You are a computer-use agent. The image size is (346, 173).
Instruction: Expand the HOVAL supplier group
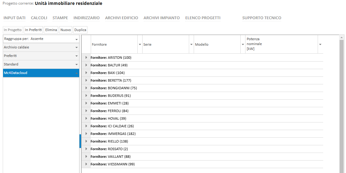(86, 118)
